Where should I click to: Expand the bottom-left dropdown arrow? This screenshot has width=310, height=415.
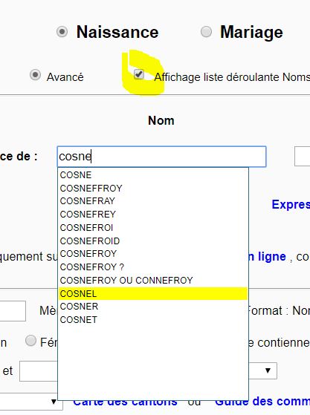[54, 402]
